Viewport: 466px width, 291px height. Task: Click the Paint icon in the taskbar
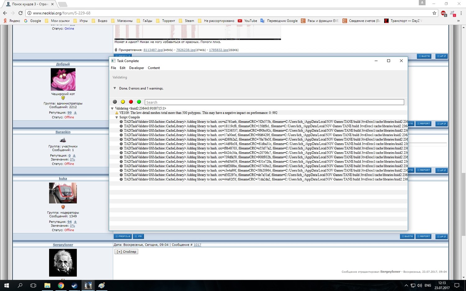click(x=102, y=285)
